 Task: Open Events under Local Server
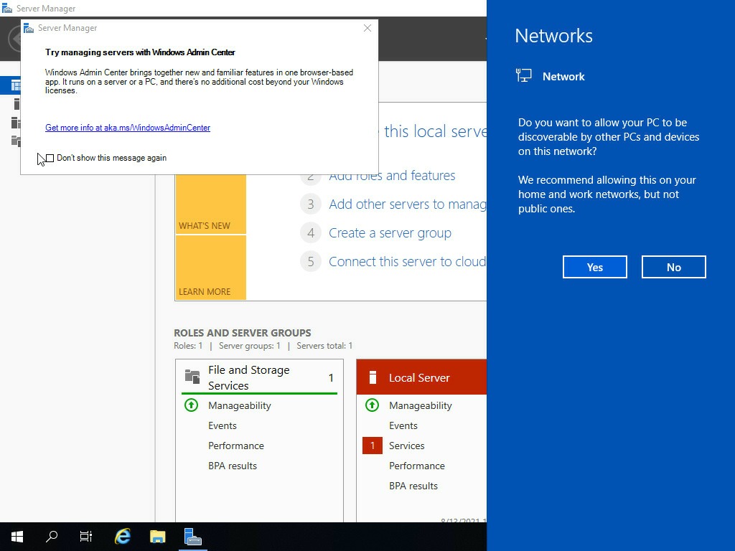403,426
